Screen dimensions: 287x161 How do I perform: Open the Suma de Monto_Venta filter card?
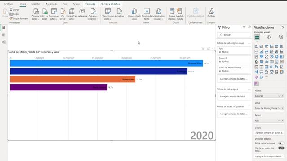click(x=234, y=69)
